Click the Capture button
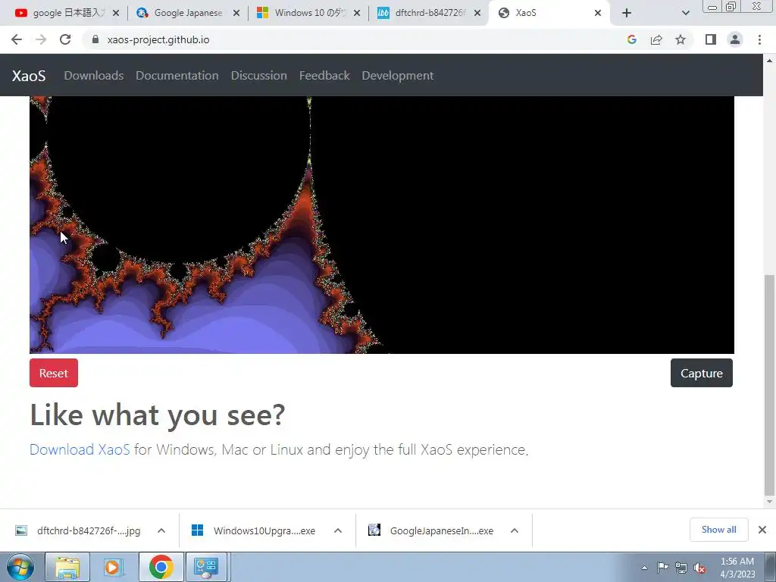This screenshot has height=582, width=776. click(x=701, y=373)
